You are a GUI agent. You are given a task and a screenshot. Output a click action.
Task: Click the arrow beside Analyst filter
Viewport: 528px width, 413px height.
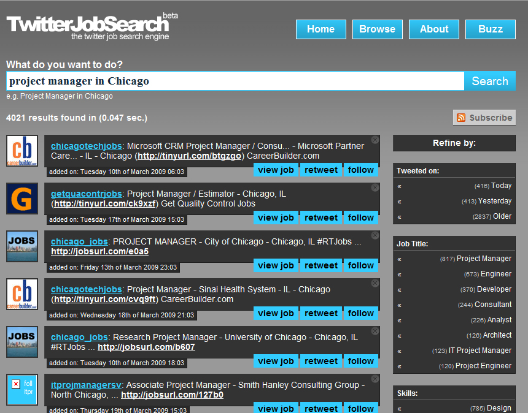[399, 320]
